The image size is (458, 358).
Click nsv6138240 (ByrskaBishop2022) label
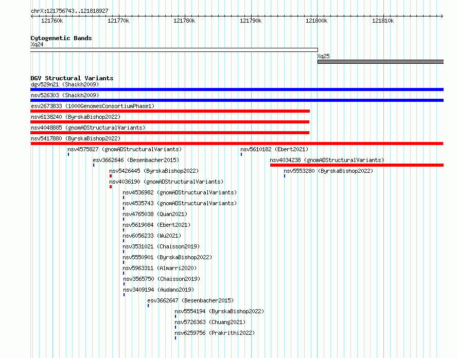pyautogui.click(x=76, y=117)
